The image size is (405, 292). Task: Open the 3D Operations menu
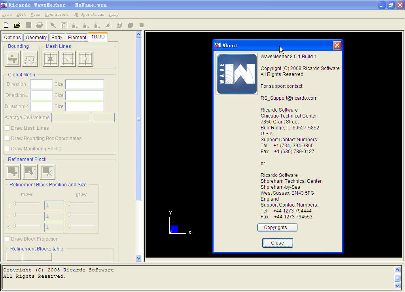click(89, 15)
